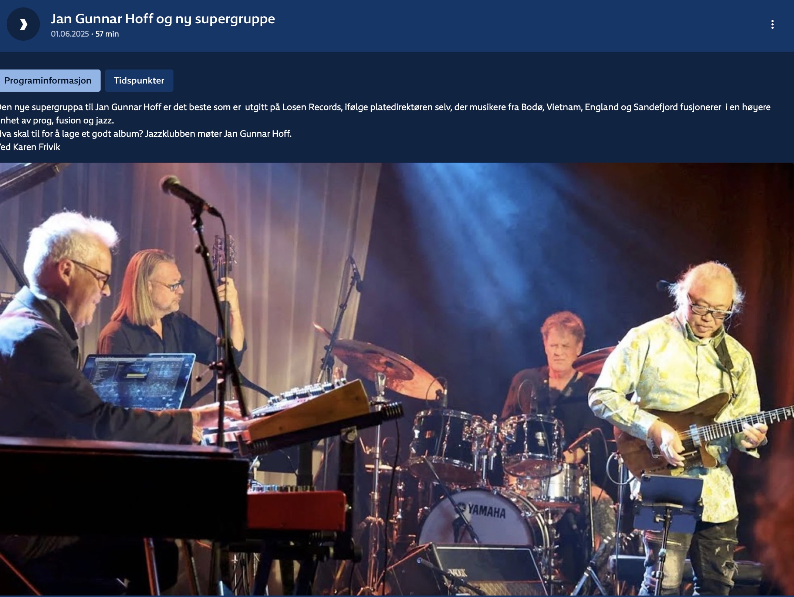Click the 57 min duration label
Viewport: 794px width, 597px height.
[107, 34]
